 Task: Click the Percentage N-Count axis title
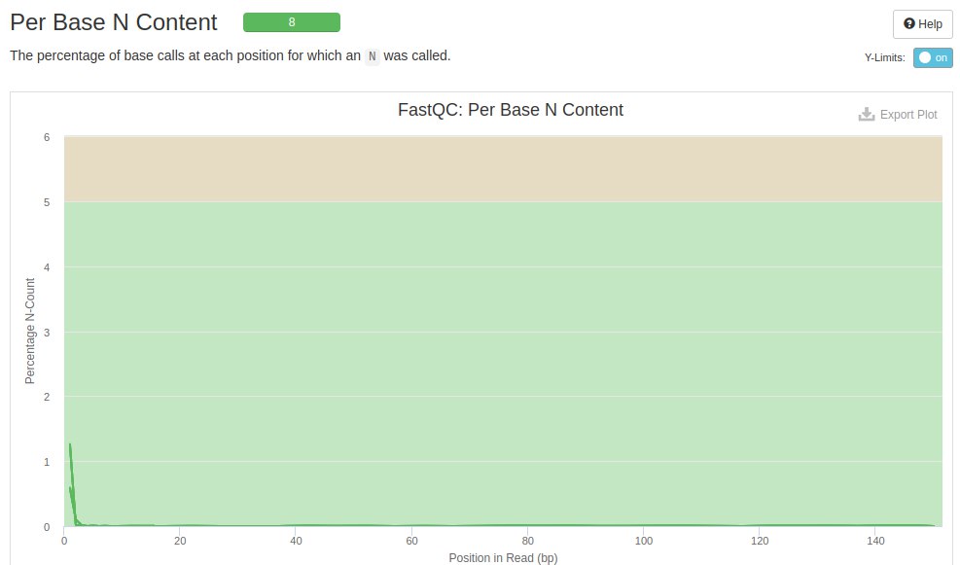click(30, 332)
